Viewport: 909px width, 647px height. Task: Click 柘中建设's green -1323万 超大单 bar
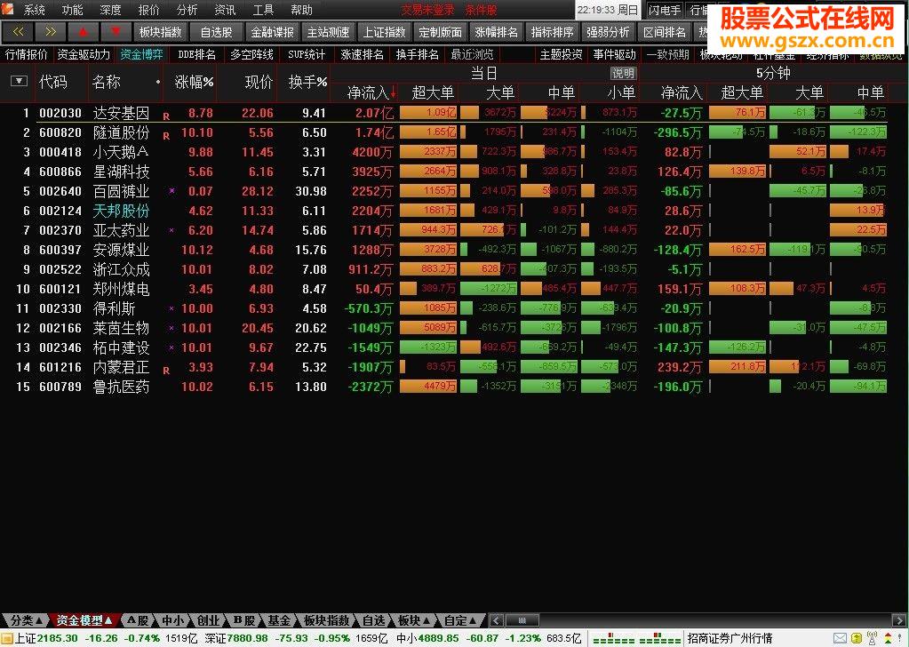427,347
